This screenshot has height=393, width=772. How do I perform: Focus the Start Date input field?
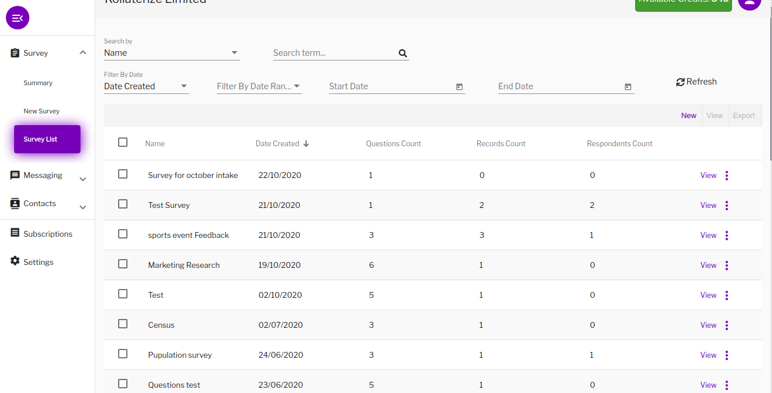[391, 86]
